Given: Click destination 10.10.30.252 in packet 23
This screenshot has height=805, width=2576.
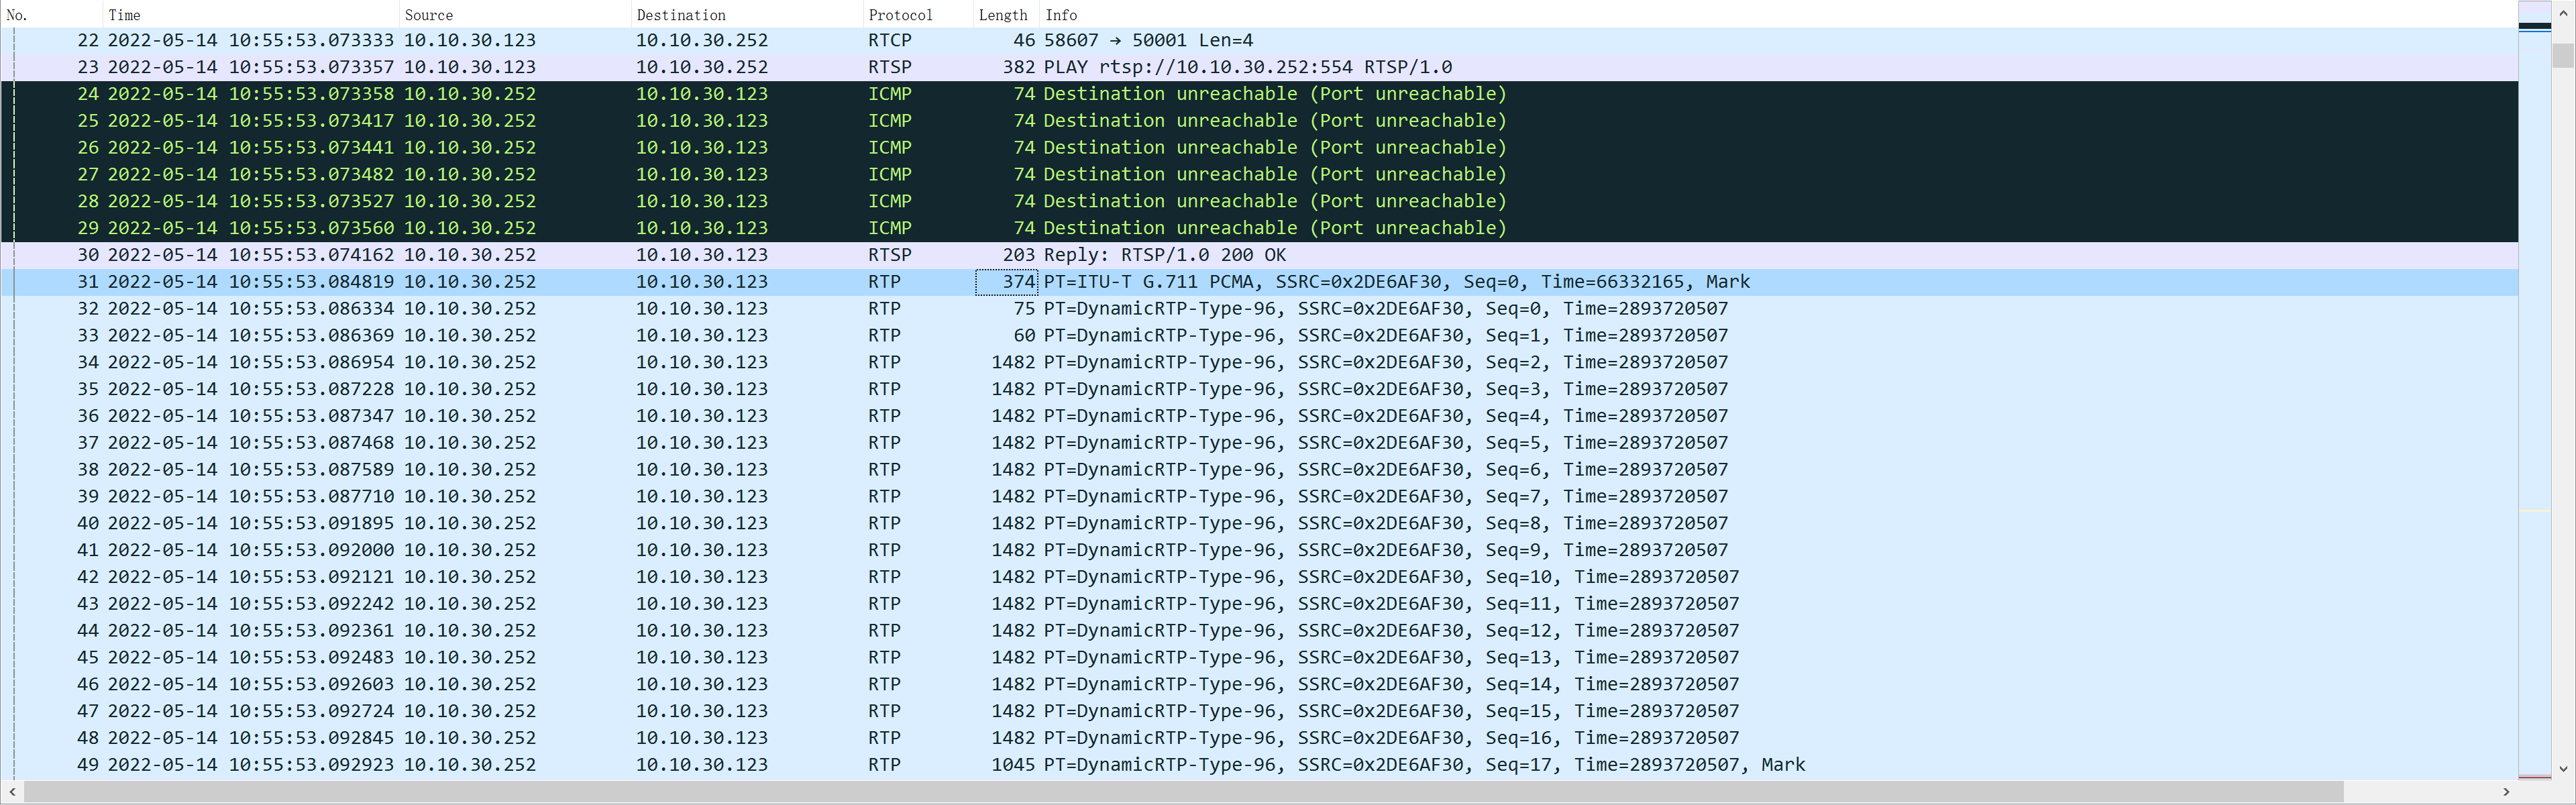Looking at the screenshot, I should tap(702, 67).
